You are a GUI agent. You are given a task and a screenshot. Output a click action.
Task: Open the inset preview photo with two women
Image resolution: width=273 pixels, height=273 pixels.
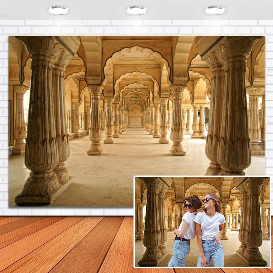pos(202,222)
